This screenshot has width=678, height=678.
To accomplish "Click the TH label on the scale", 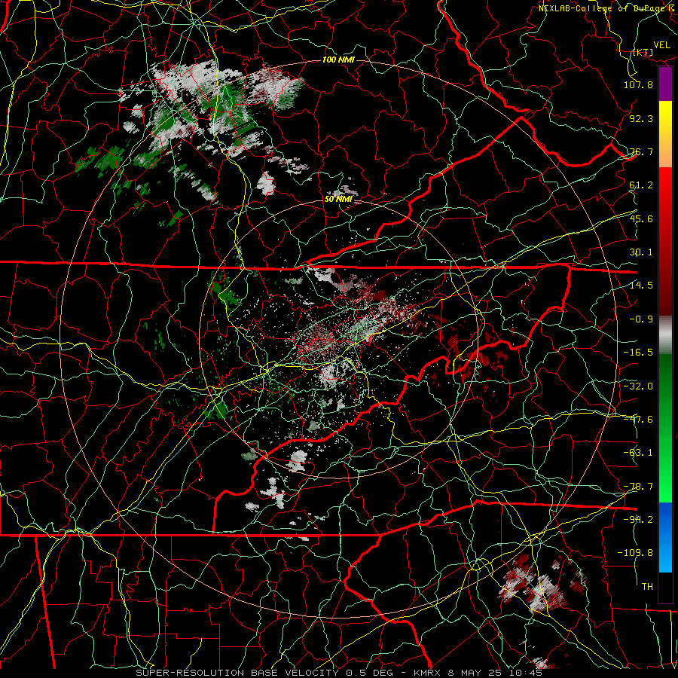I will coord(647,586).
